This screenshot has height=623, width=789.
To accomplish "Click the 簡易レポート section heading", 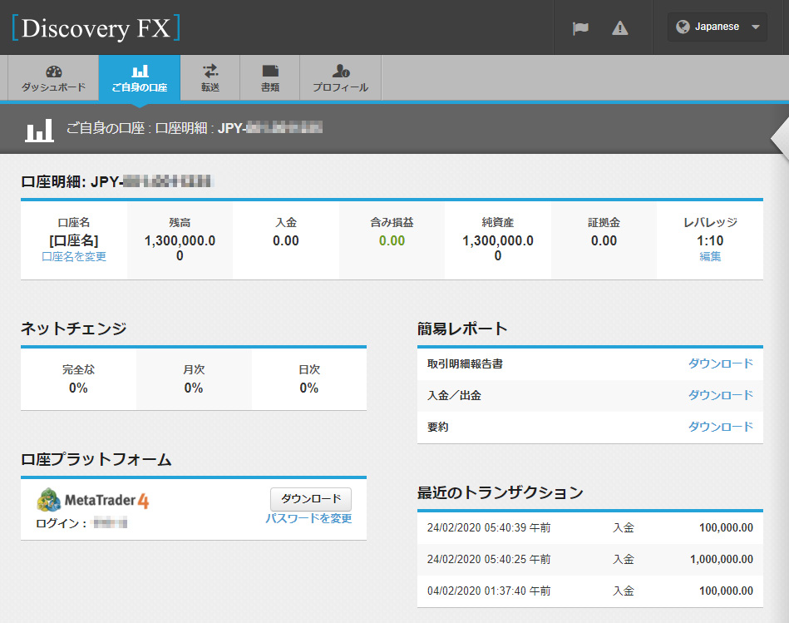I will pyautogui.click(x=462, y=329).
